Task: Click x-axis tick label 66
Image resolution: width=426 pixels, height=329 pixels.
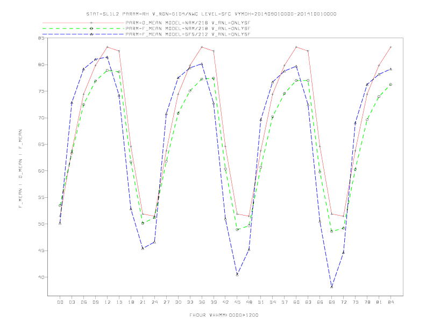Action: (320, 302)
